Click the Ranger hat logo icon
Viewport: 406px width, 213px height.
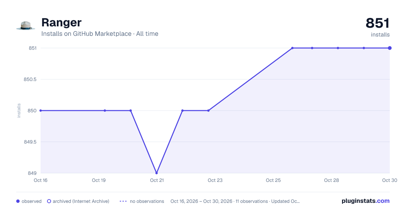(26, 26)
